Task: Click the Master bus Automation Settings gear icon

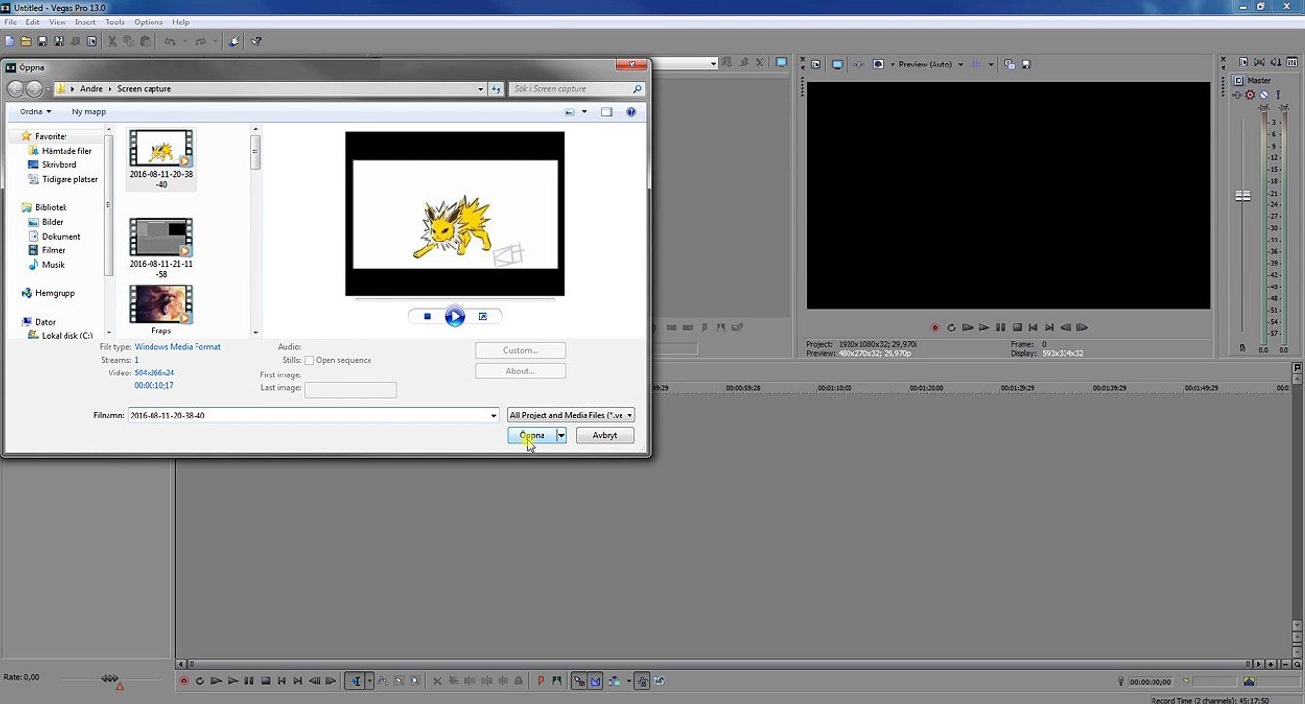Action: coord(1250,95)
